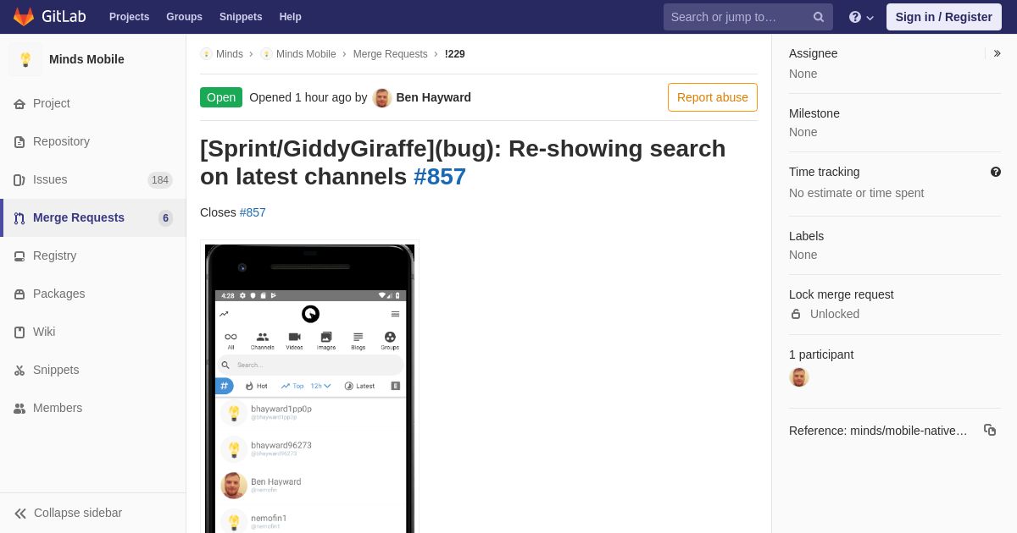Open Registry in sidebar
Image resolution: width=1017 pixels, height=533 pixels.
click(x=93, y=256)
